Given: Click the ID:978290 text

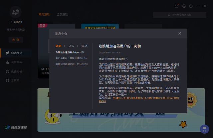Looking at the screenshot, I should point(16,22).
